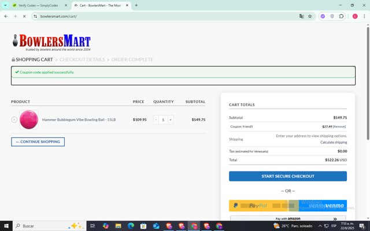Open Hammer Bubblegum Vibe Bowling Ball product link

click(79, 120)
